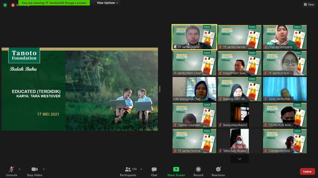Select the TANJABBAR/HAR video tile
Image resolution: width=318 pixels, height=178 pixels.
285,141
